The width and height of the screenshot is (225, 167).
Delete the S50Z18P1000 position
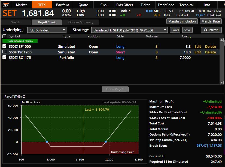(210, 46)
